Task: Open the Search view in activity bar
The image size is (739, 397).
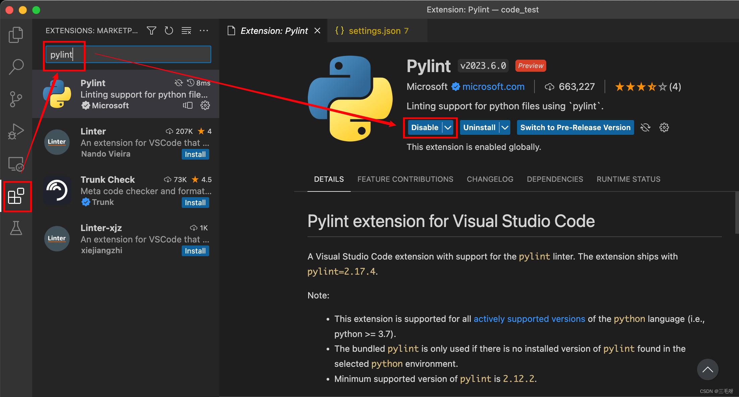Action: [x=16, y=67]
